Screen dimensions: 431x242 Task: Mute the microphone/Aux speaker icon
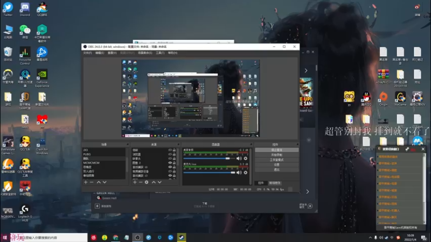(239, 173)
